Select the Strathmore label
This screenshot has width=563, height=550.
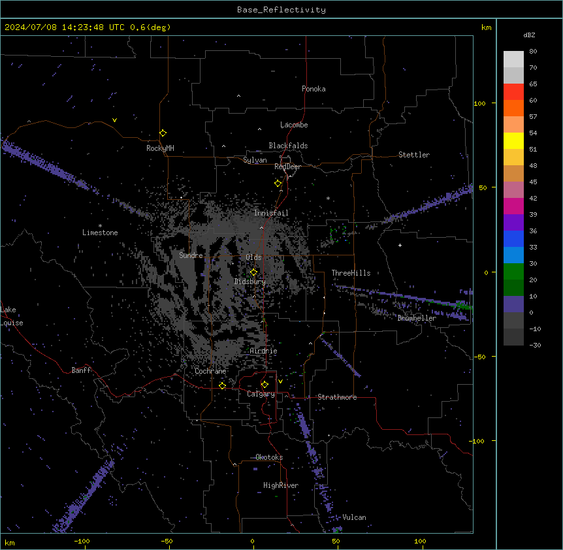tap(337, 397)
